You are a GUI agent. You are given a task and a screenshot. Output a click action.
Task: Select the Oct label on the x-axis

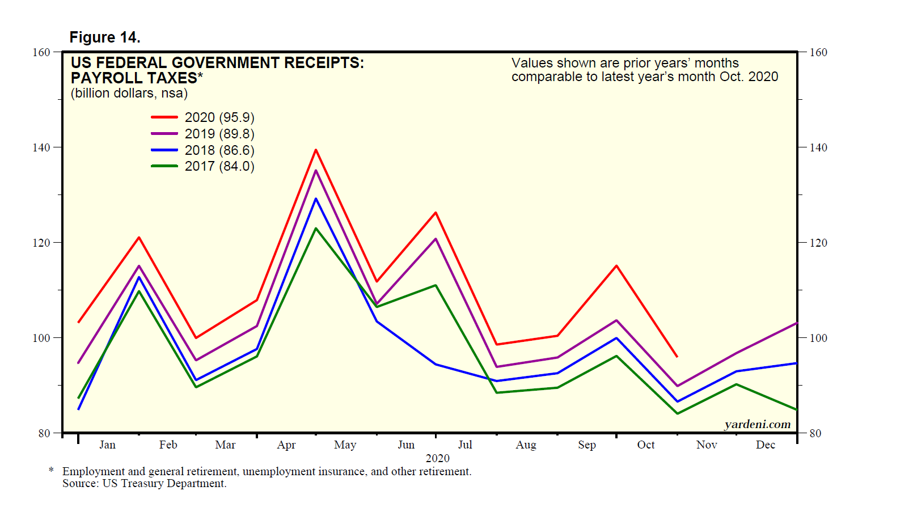pos(645,445)
